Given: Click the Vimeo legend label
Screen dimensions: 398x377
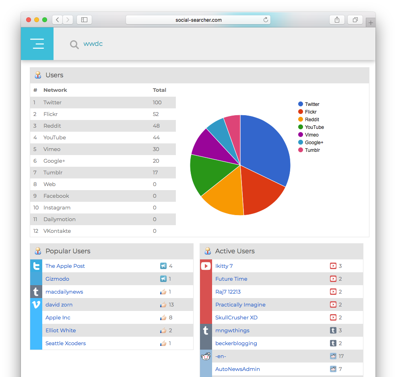Looking at the screenshot, I should (312, 135).
